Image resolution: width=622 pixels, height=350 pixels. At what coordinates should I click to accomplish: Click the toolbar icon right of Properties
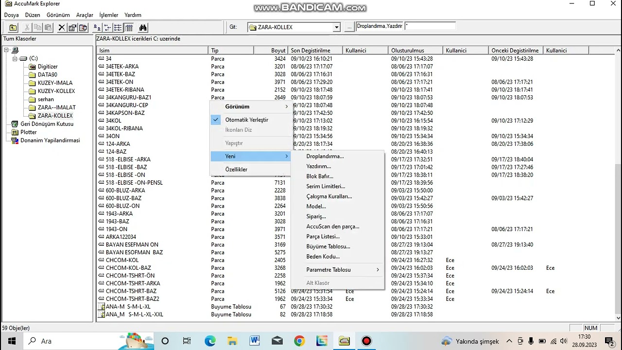tap(83, 27)
